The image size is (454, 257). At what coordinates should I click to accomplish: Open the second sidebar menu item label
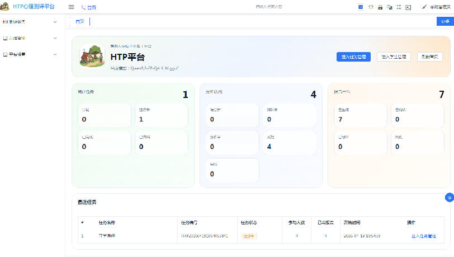[17, 38]
